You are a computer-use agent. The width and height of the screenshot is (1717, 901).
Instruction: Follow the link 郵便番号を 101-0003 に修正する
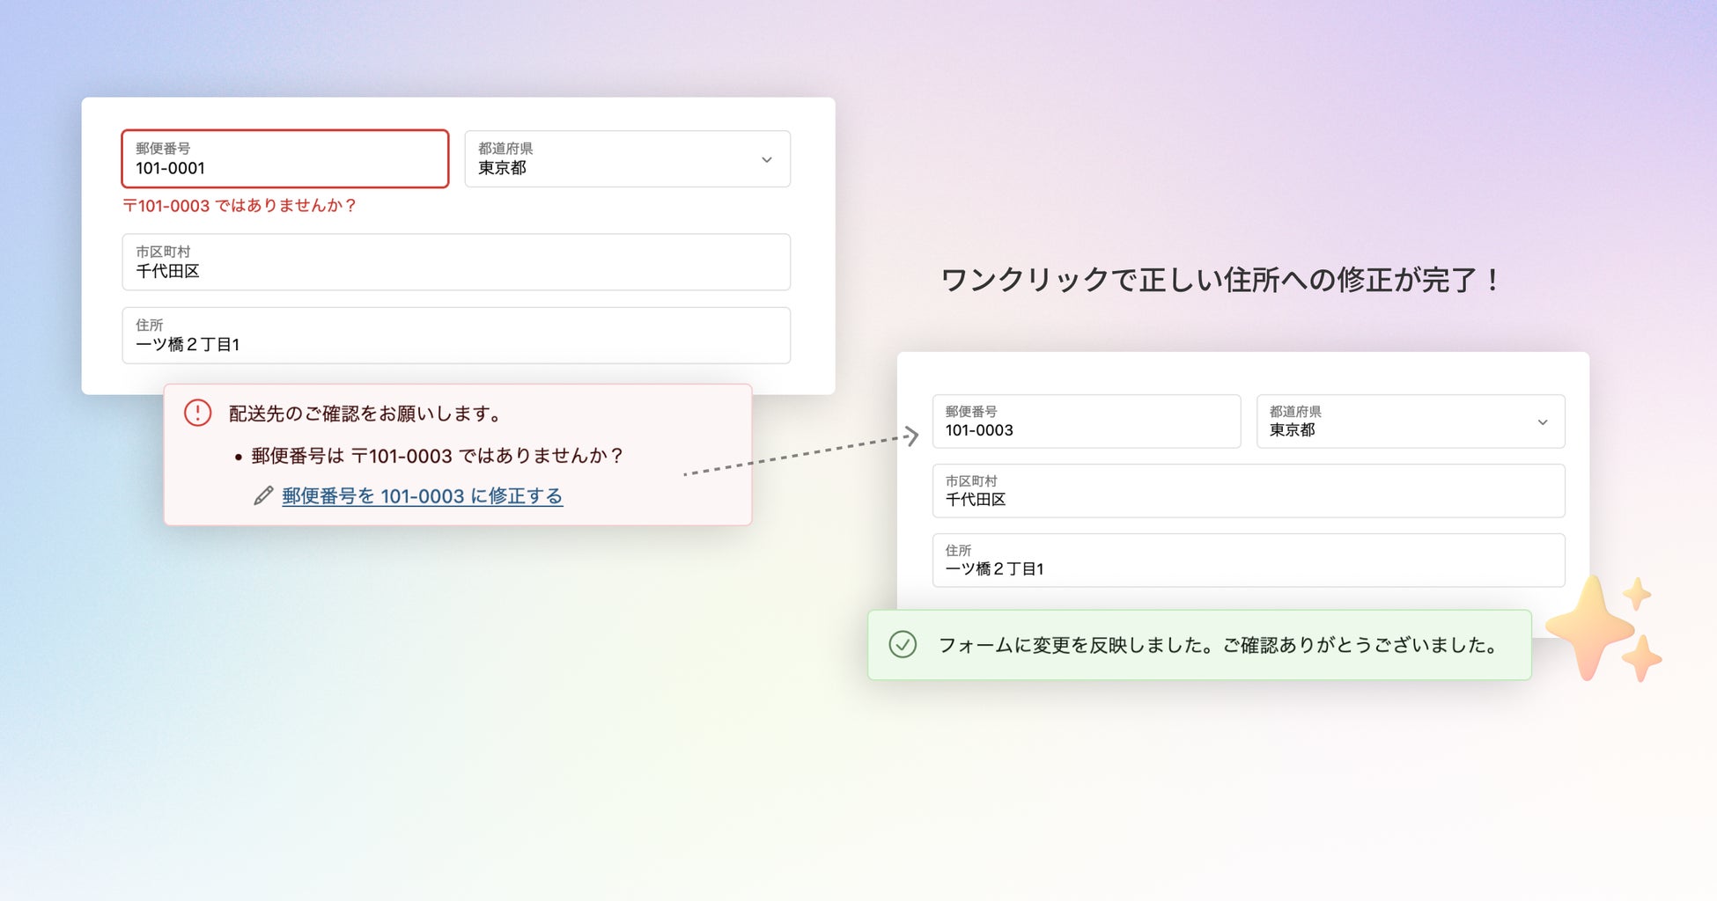(x=423, y=496)
